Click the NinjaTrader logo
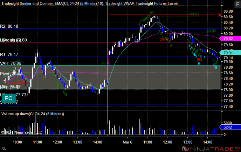The image size is (241, 152). (211, 149)
